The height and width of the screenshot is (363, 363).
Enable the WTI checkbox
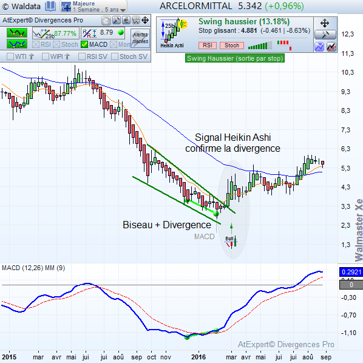(10, 56)
